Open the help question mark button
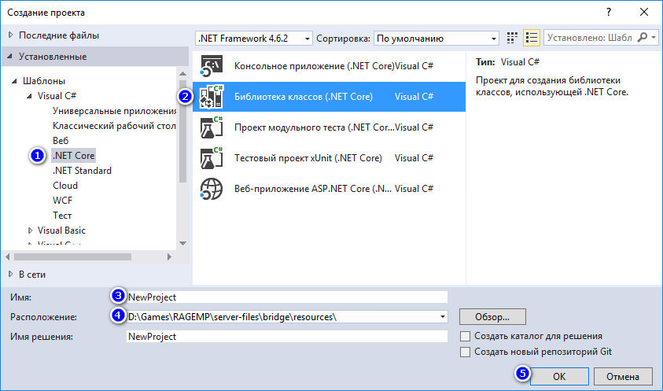This screenshot has width=663, height=391. (x=609, y=13)
